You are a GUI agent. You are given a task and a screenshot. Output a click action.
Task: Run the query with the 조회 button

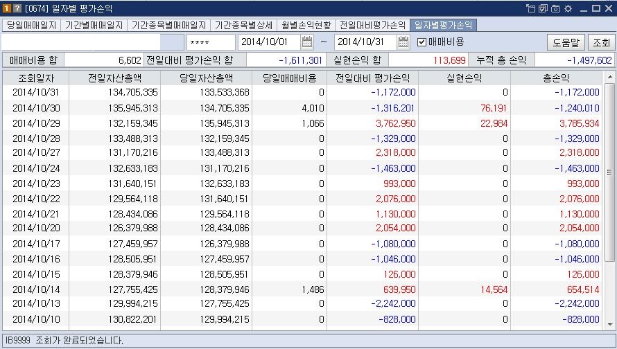(x=601, y=42)
